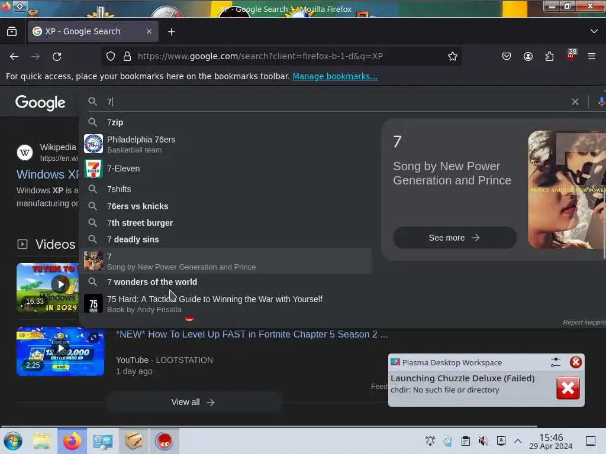The height and width of the screenshot is (454, 606).
Task: Open the Firefox hamburger menu
Action: click(592, 56)
